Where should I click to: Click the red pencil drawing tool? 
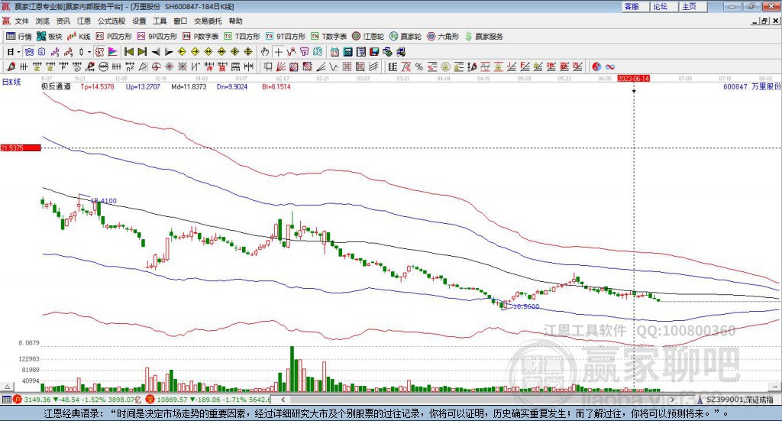11,66
